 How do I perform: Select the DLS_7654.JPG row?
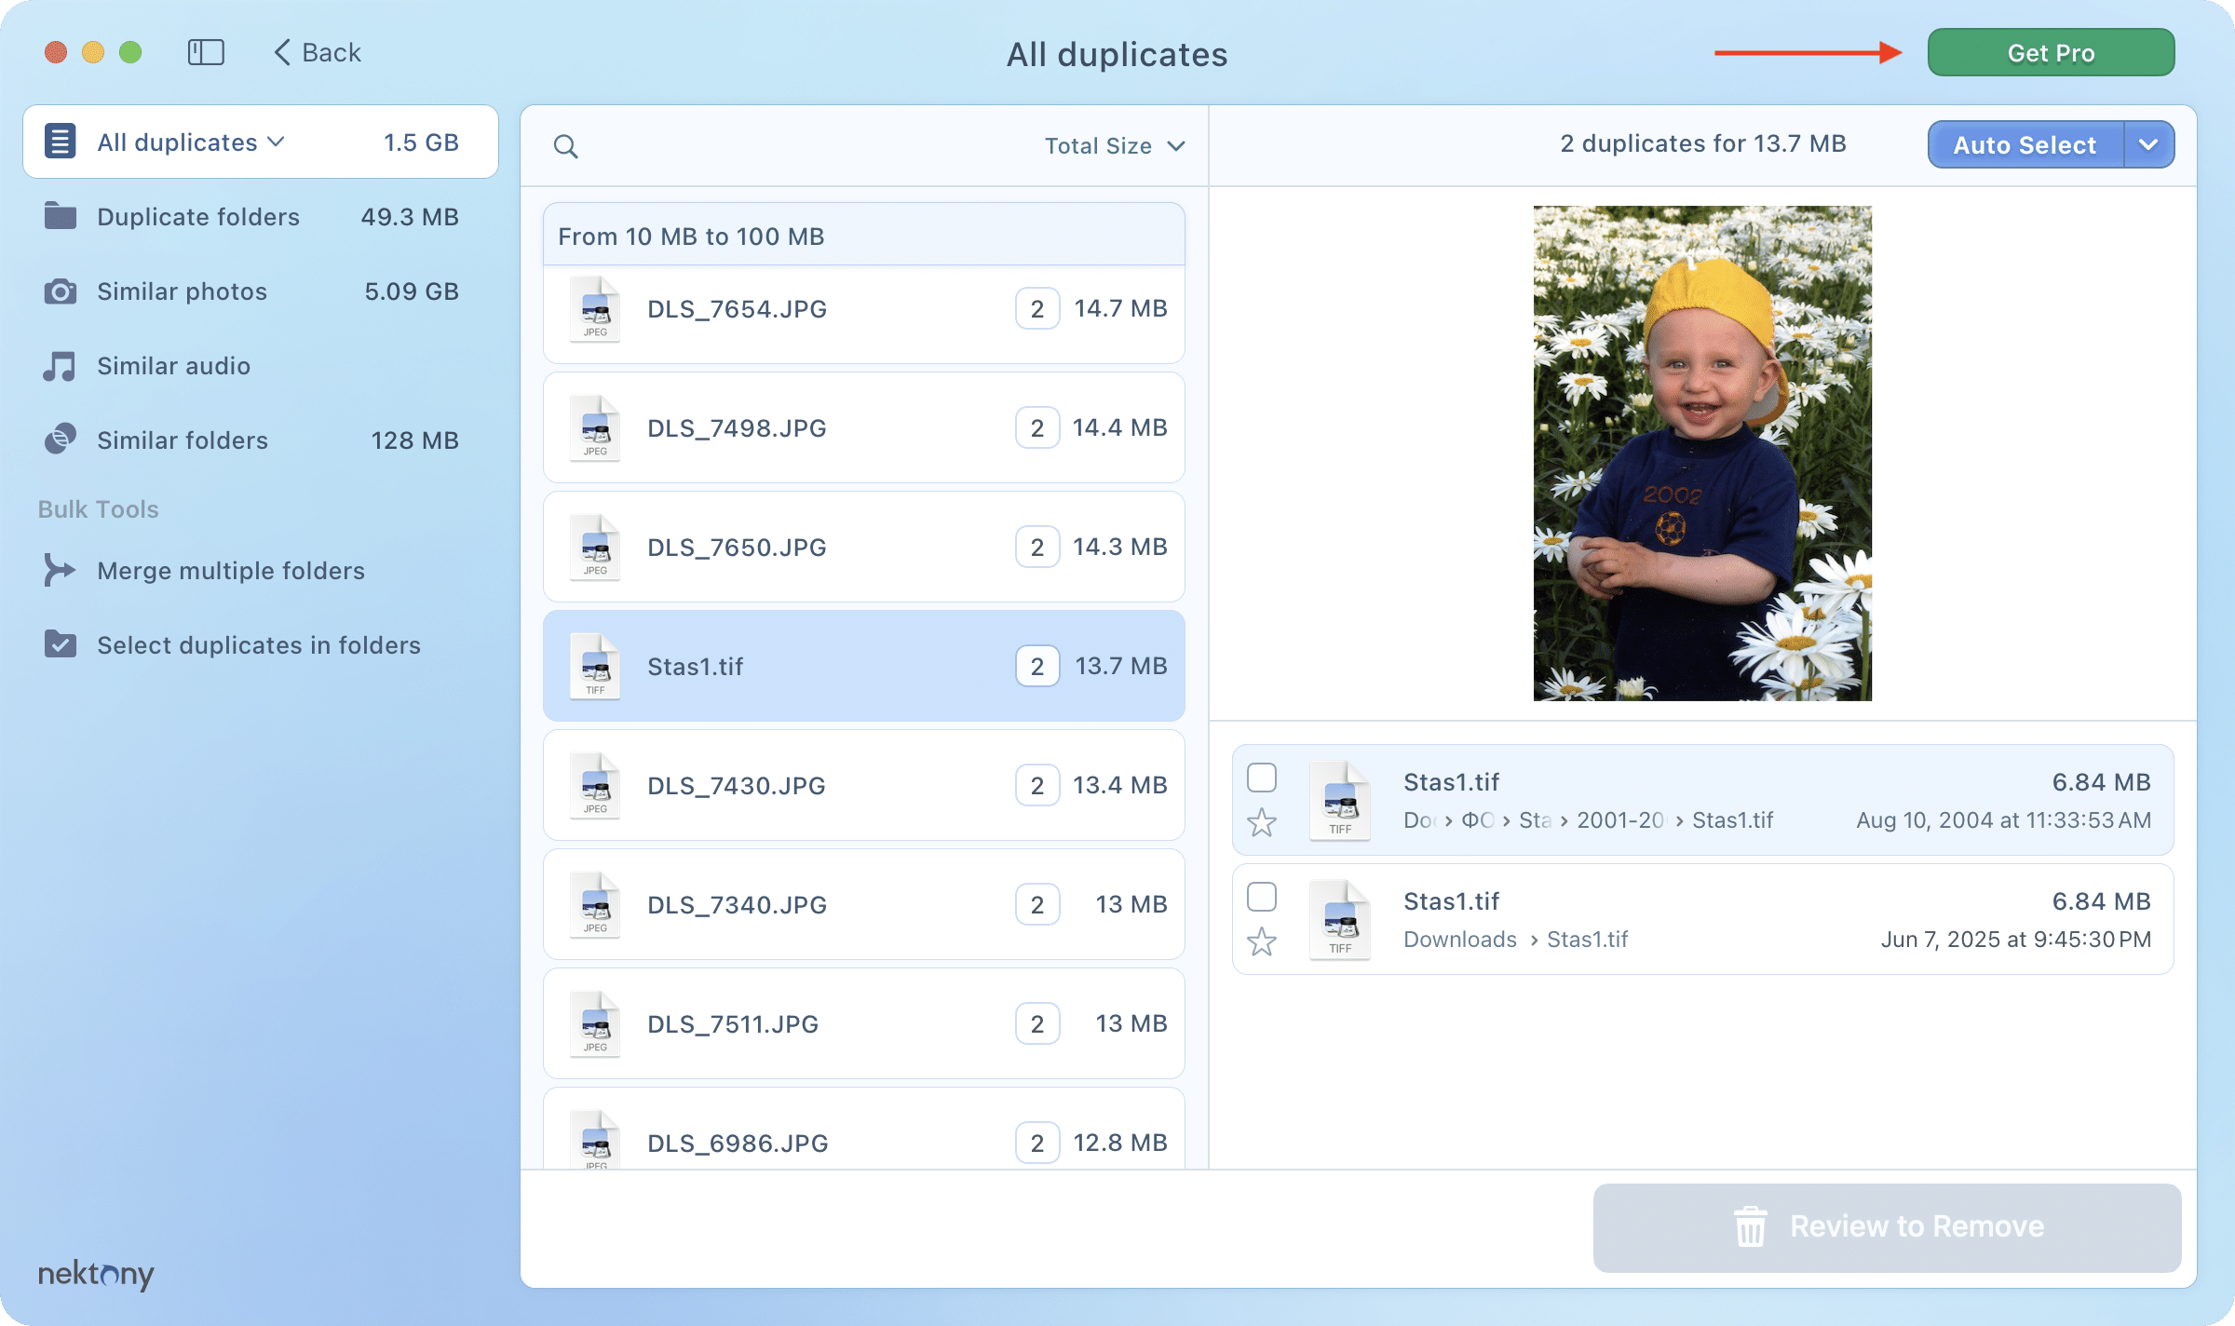pos(863,314)
